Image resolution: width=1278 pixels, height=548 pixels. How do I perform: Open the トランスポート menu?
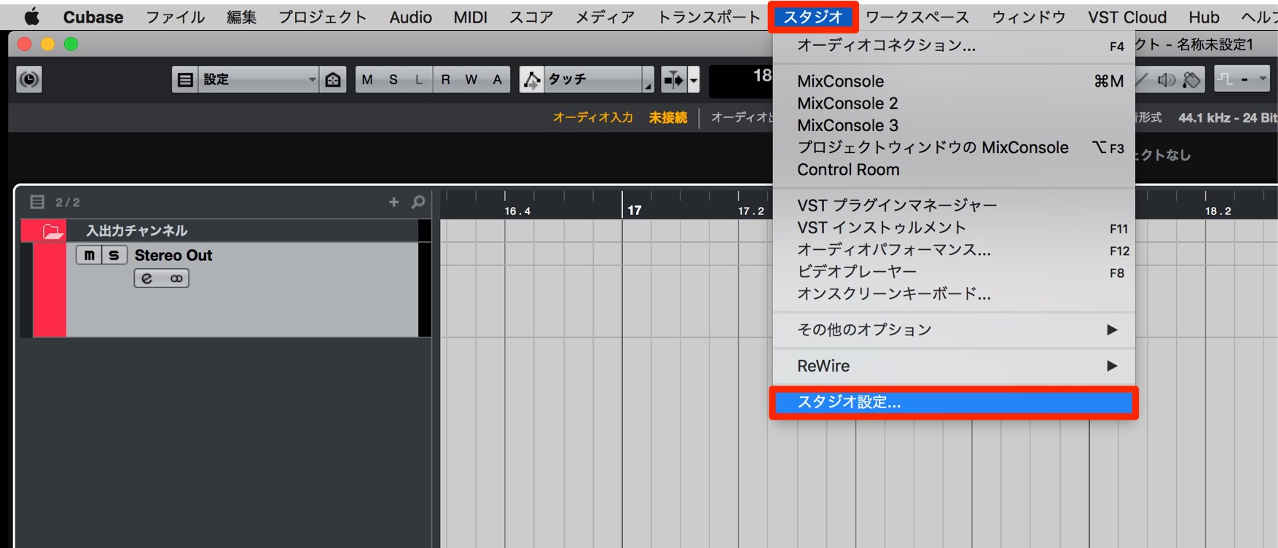(x=708, y=17)
